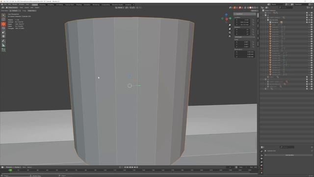Click the outliner search field
This screenshot has width=314, height=177.
(x=286, y=8)
